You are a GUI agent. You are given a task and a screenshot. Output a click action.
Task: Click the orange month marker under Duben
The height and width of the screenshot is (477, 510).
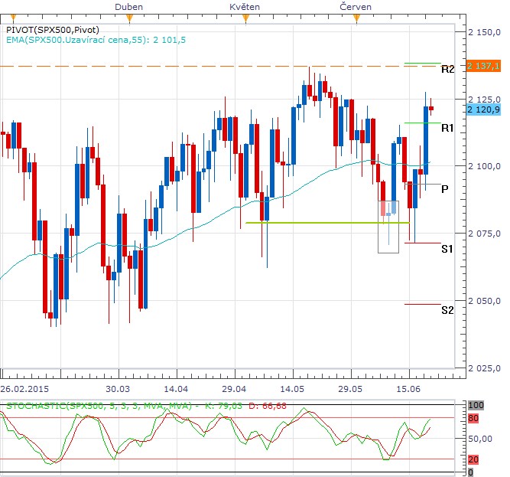pos(129,19)
